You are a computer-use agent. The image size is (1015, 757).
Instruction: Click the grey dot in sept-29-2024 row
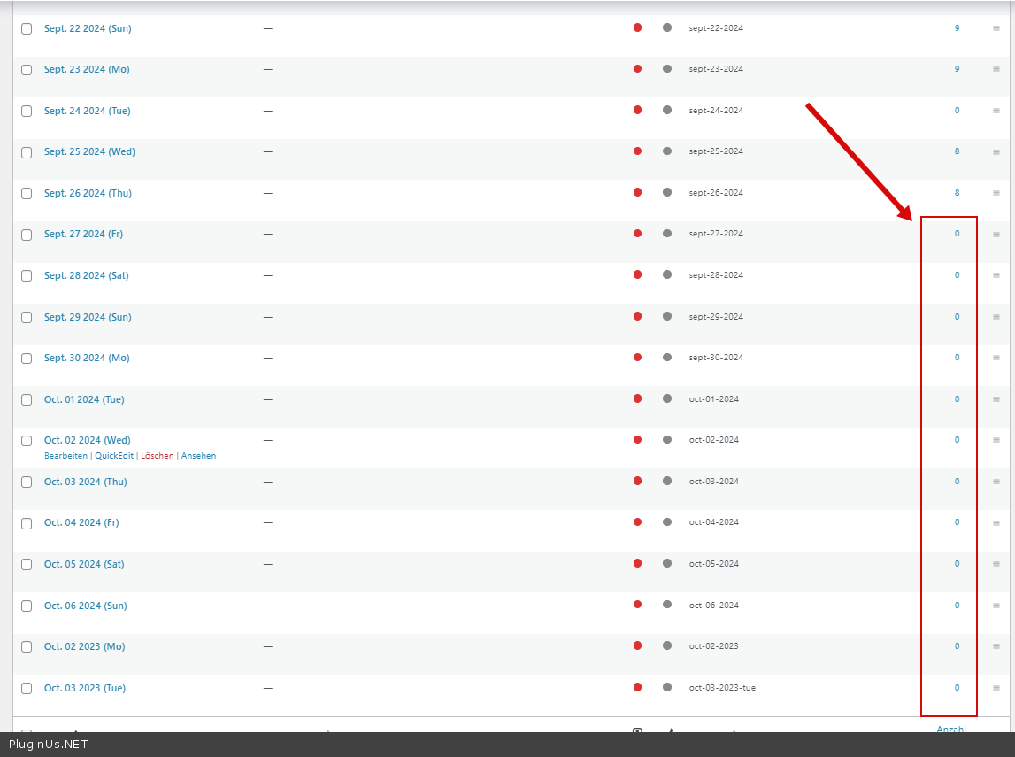click(666, 316)
